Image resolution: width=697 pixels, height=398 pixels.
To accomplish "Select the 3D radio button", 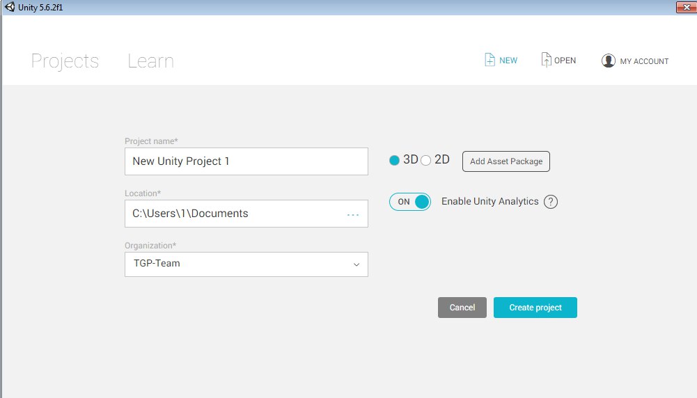I will coord(394,160).
